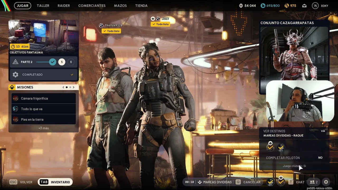Click the Misiones diamond header icon
338x190 pixels.
coord(12,87)
